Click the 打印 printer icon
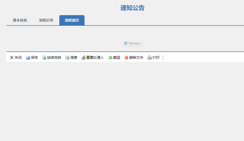The image size is (244, 141). [150, 58]
